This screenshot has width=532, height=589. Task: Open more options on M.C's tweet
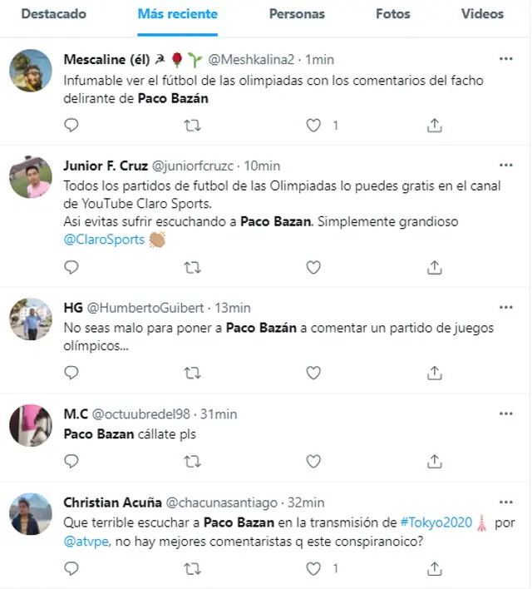pos(505,413)
